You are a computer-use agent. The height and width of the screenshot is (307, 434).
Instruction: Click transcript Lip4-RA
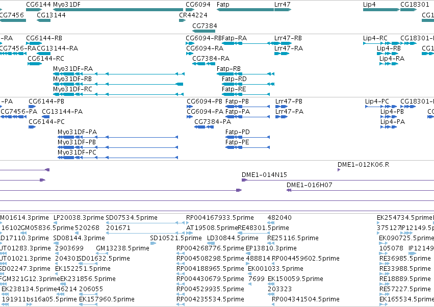tap(389, 64)
